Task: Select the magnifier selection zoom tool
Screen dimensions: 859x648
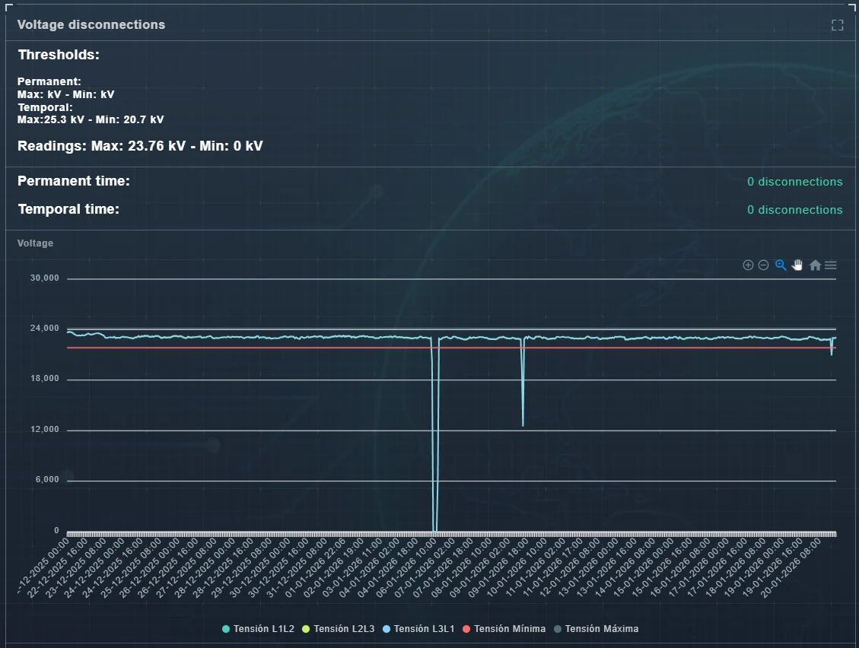Action: 781,265
